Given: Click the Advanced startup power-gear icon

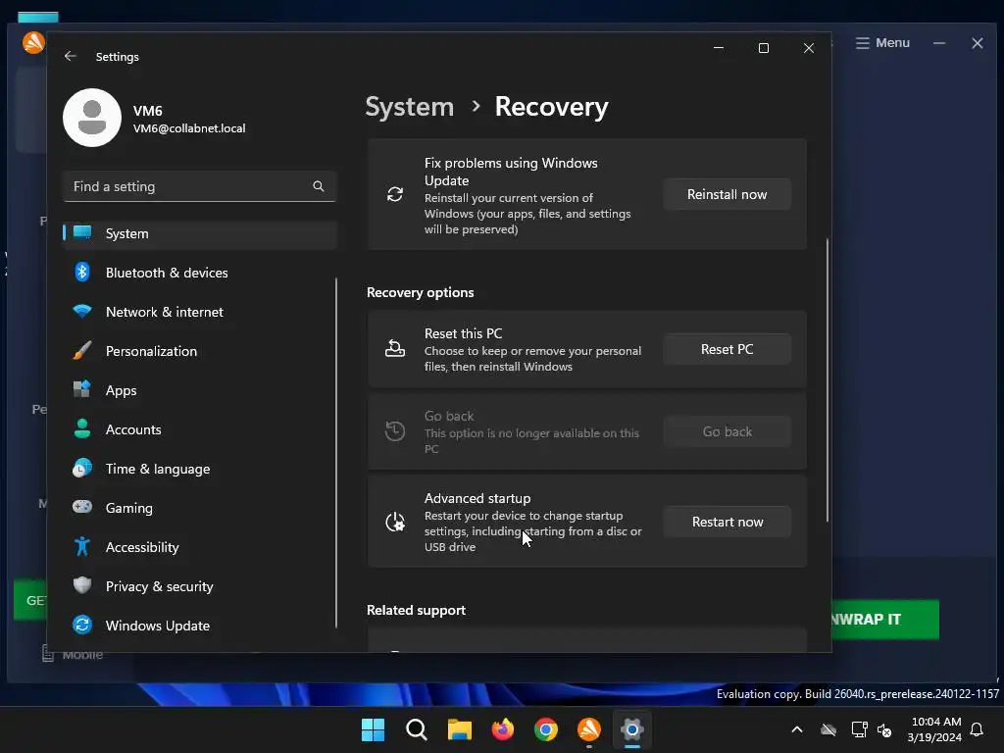Looking at the screenshot, I should tap(395, 522).
